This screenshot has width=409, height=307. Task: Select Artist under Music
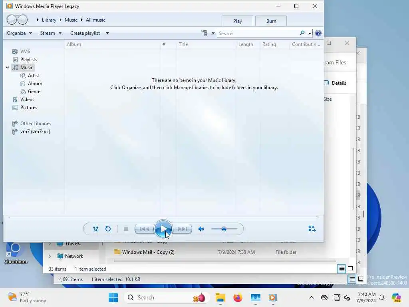pos(30,76)
